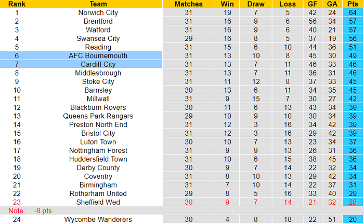Click the Nottingham Forest team name

98,150
